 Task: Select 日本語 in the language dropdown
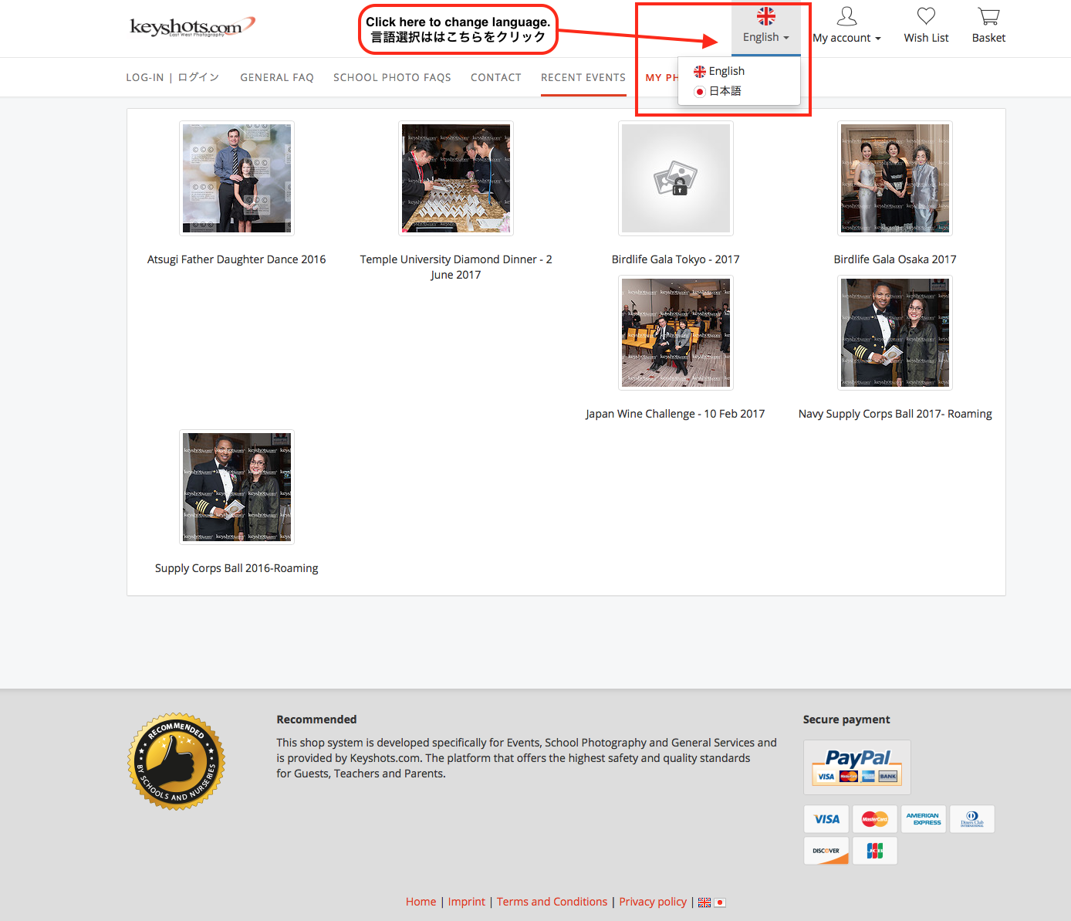[x=725, y=91]
